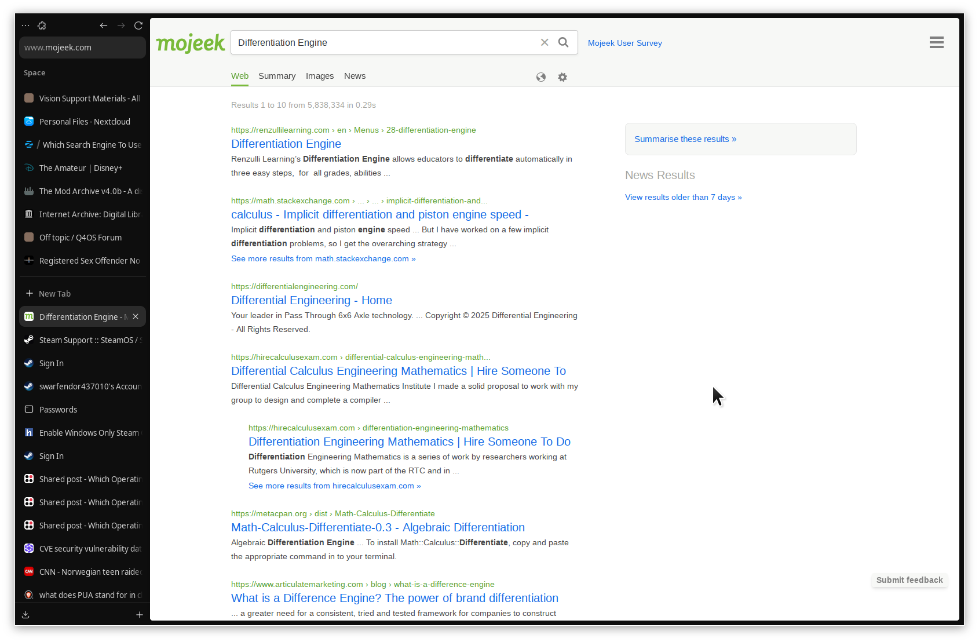979x642 pixels.
Task: Switch to the Images tab
Action: pyautogui.click(x=320, y=76)
